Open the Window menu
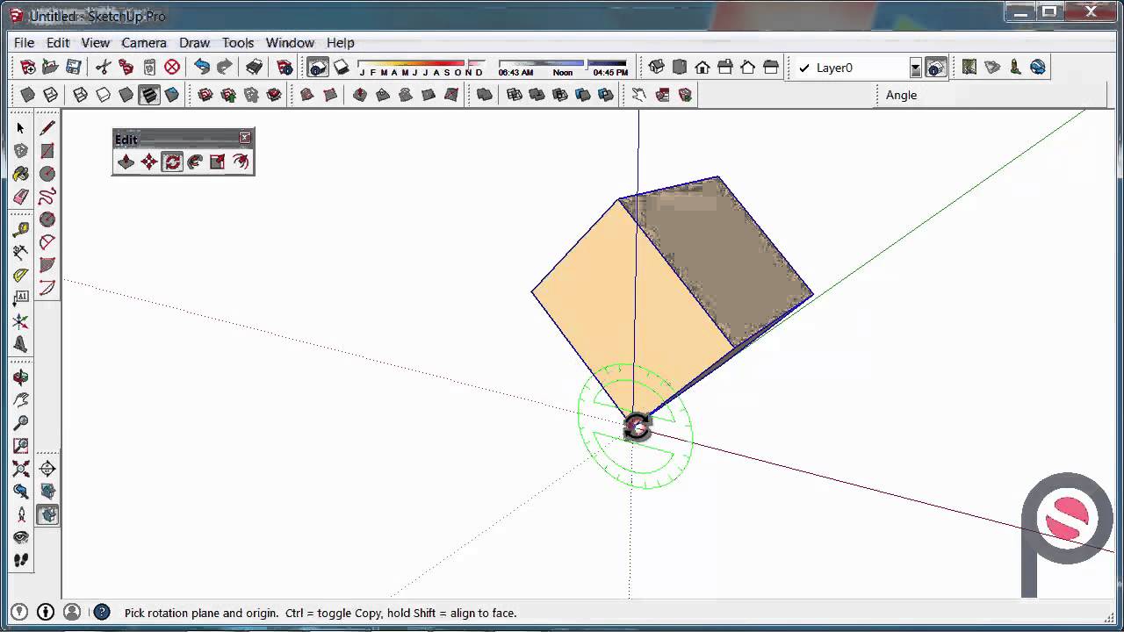 [290, 42]
